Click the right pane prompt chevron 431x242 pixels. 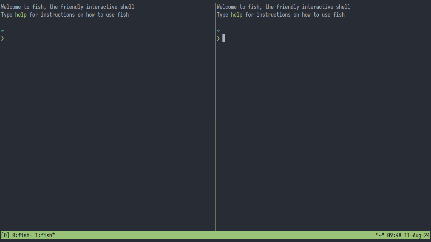218,38
